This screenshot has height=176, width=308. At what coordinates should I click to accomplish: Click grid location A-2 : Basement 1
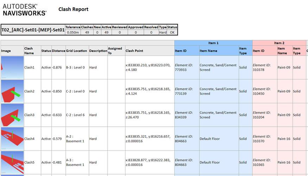(x=75, y=139)
